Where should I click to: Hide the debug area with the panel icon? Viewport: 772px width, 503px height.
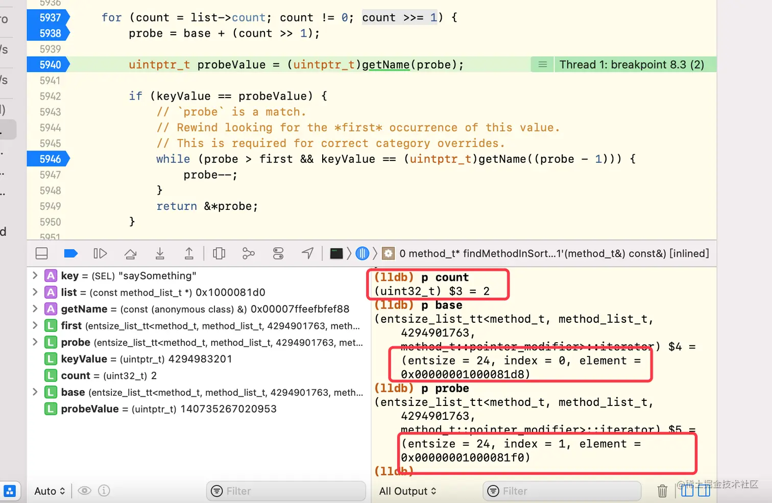point(42,253)
